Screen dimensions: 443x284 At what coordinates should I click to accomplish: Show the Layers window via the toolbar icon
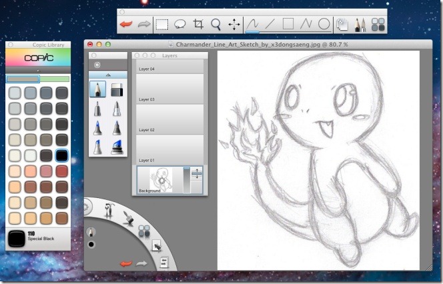pyautogui.click(x=342, y=25)
